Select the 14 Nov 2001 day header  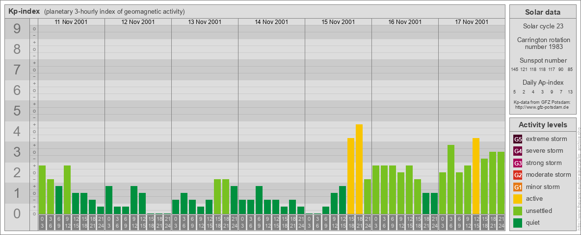click(x=271, y=22)
